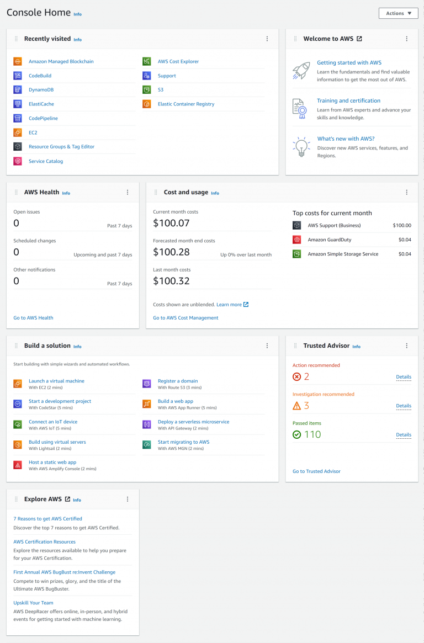This screenshot has height=643, width=424.
Task: Click the DynamoDB service icon
Action: click(x=18, y=90)
